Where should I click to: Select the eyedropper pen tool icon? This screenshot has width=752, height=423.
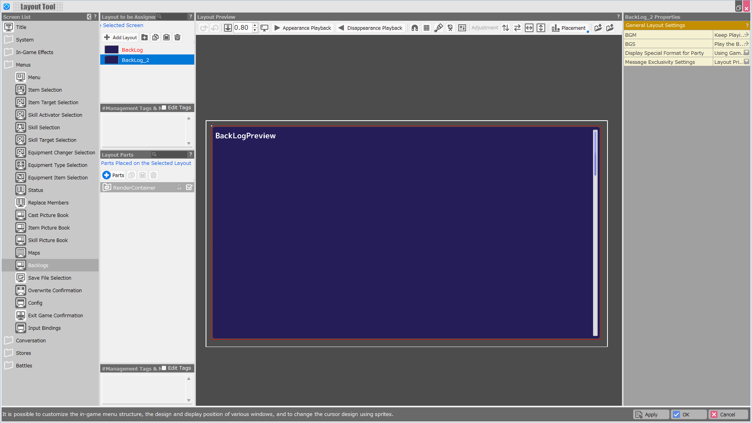click(x=439, y=28)
